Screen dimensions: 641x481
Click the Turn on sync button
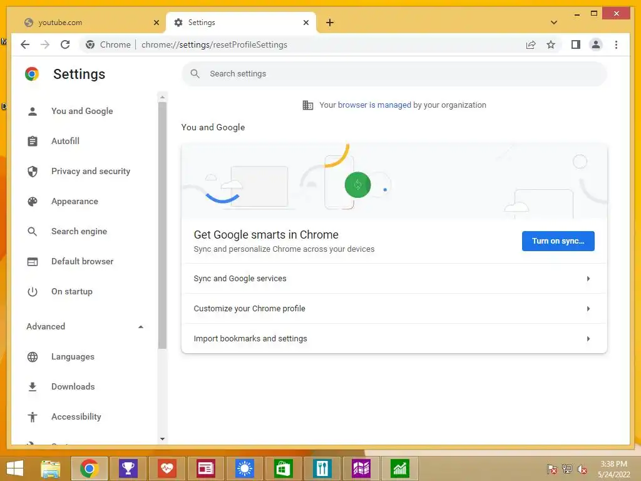click(x=558, y=241)
